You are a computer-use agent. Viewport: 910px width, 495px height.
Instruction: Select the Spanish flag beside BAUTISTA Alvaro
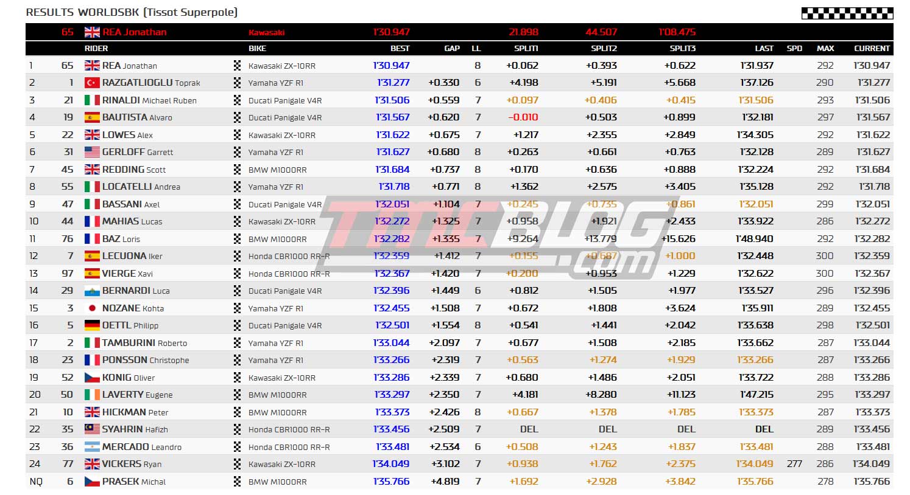pyautogui.click(x=92, y=117)
